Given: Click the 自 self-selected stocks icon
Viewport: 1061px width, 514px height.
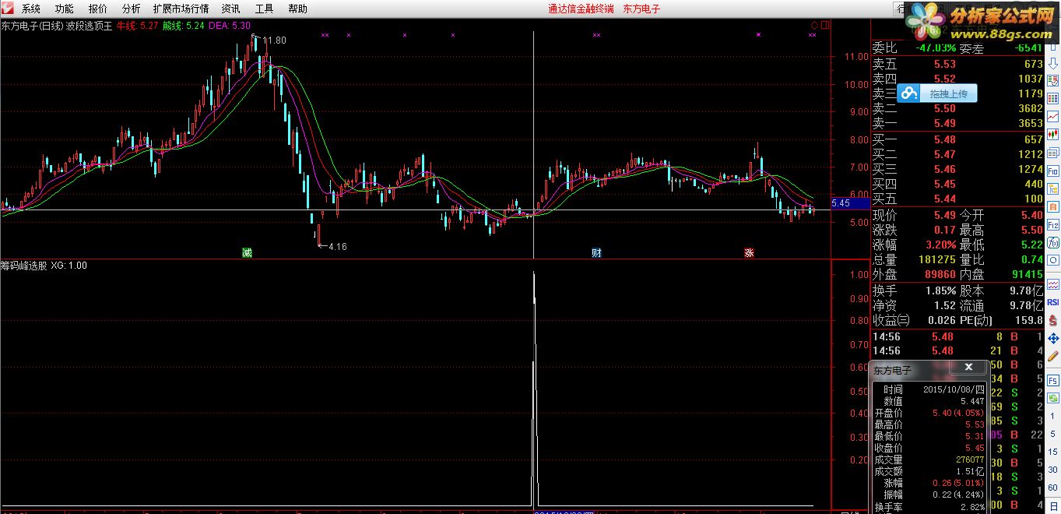Looking at the screenshot, I should [1052, 206].
